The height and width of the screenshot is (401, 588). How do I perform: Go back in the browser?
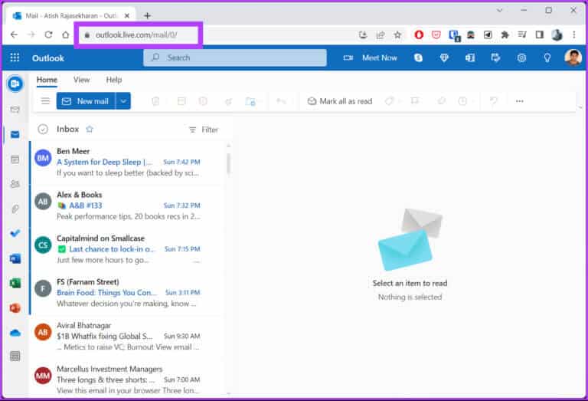click(15, 35)
